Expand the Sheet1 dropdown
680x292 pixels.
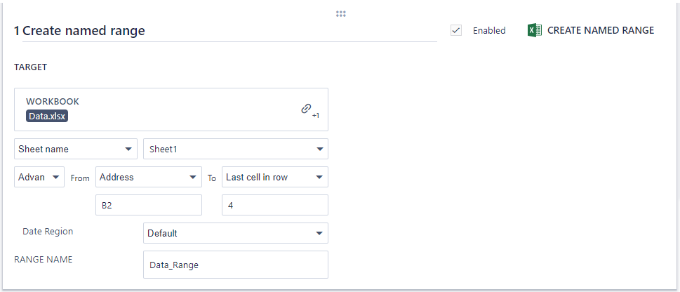coord(235,149)
